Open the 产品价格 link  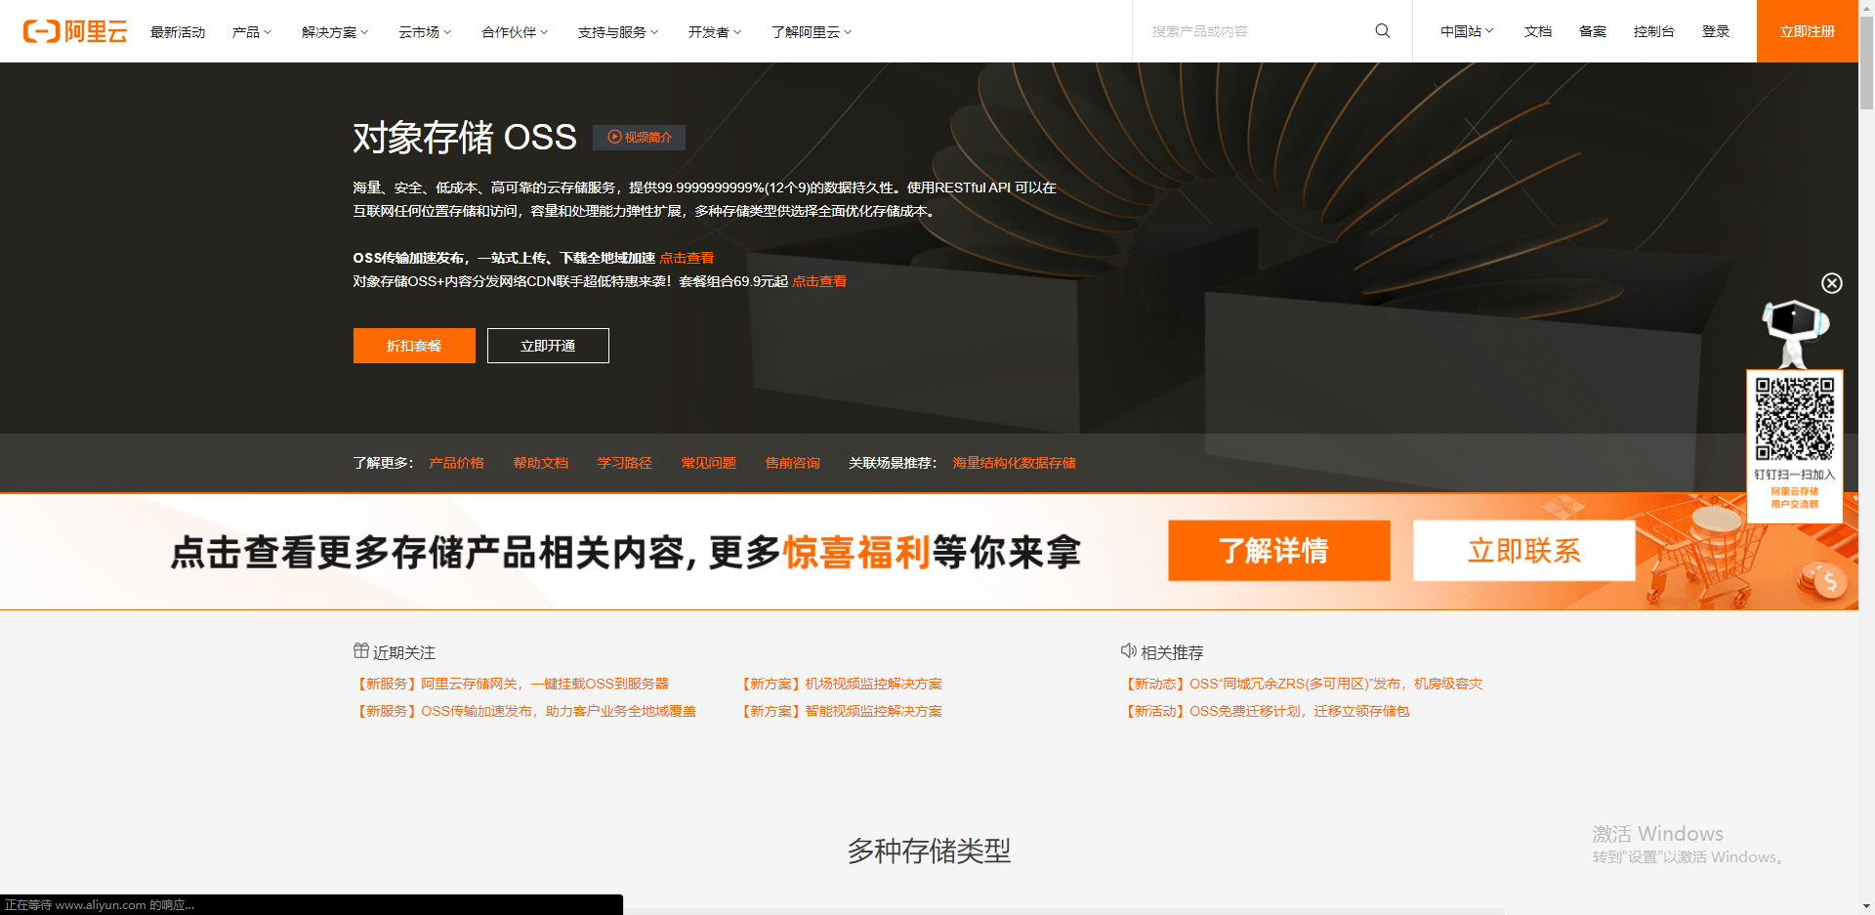coord(457,463)
